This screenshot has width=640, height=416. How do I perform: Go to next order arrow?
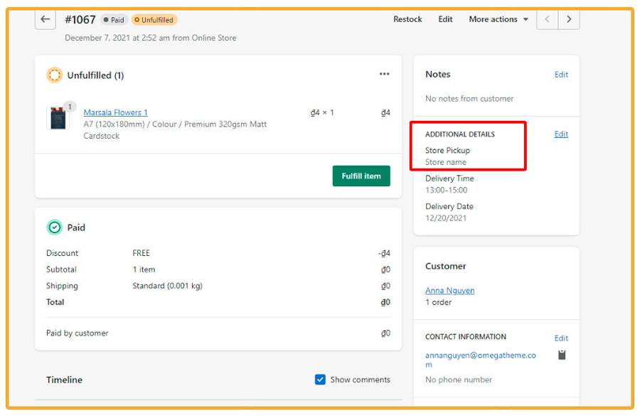click(x=569, y=19)
